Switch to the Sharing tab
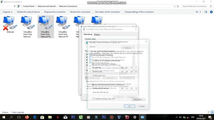The height and width of the screenshot is (120, 214). 97,35
